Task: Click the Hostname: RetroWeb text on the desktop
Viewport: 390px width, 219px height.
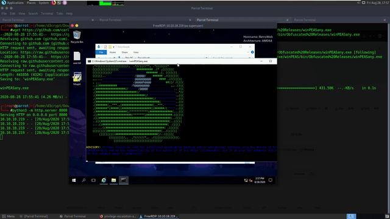Action: click(x=258, y=36)
